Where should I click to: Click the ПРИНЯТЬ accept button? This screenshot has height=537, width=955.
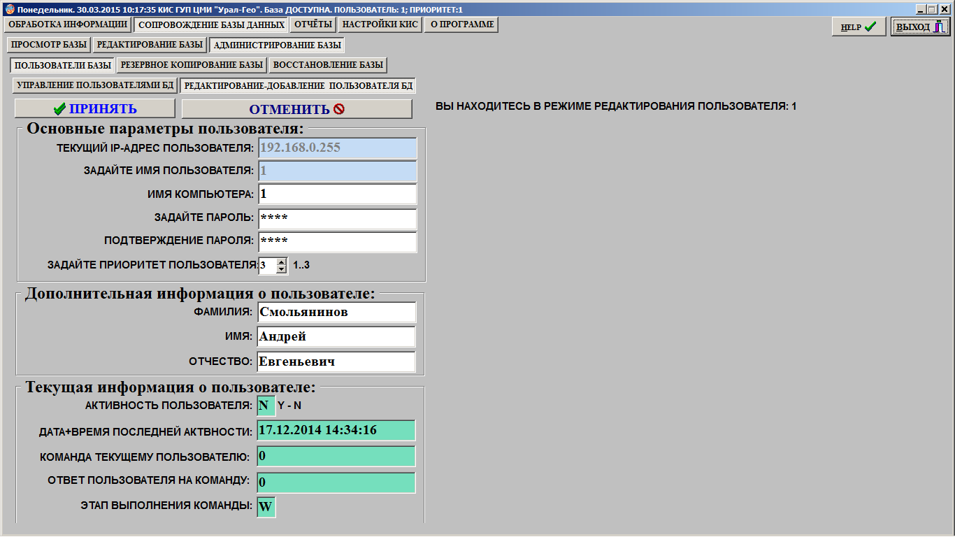point(95,108)
